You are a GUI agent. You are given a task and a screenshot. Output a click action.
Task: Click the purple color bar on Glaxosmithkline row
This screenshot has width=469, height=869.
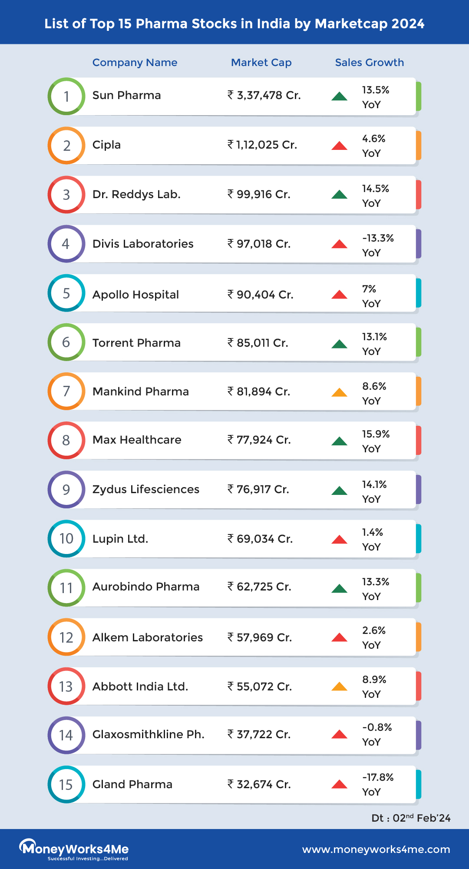[x=418, y=735]
